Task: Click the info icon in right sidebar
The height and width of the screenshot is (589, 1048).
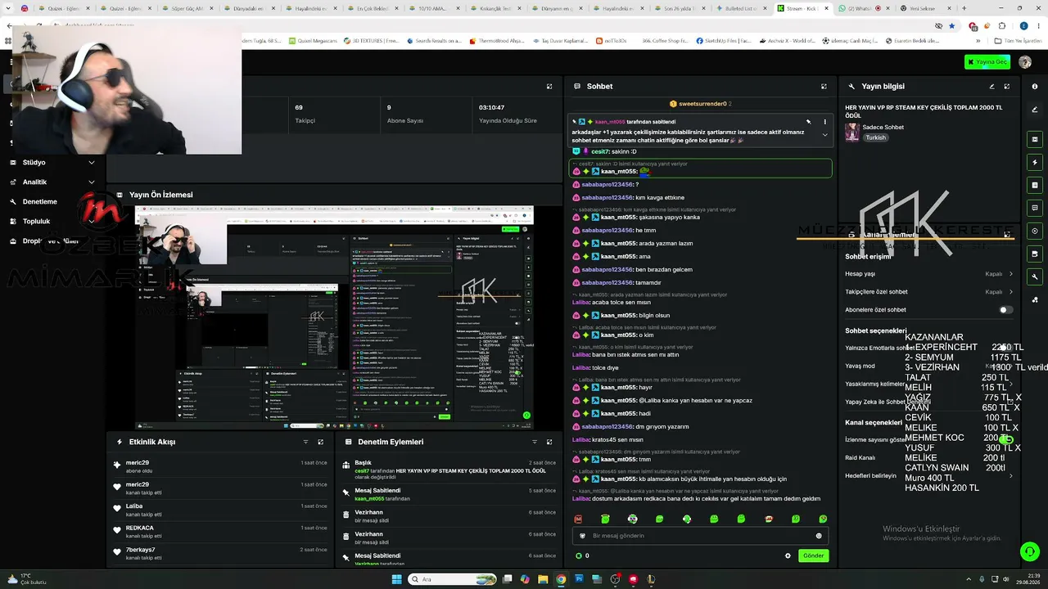Action: tap(1035, 86)
